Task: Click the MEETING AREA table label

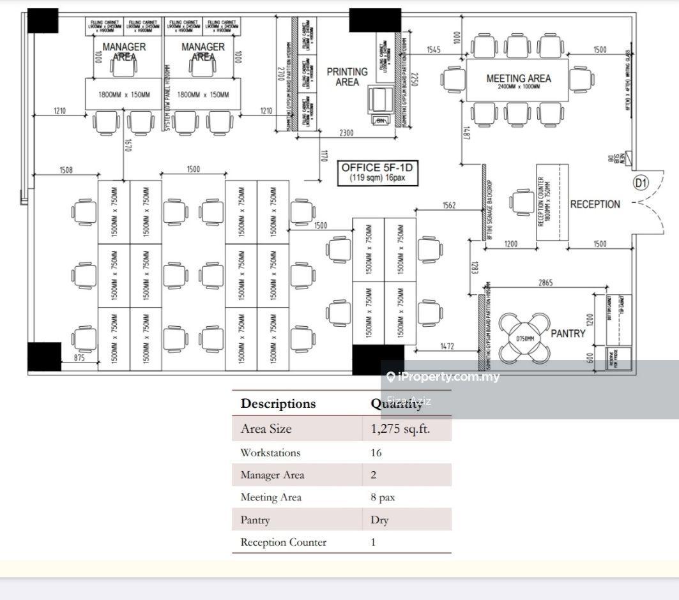Action: click(518, 80)
